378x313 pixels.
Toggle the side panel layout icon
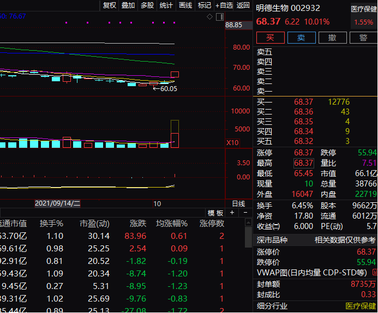coord(219,17)
